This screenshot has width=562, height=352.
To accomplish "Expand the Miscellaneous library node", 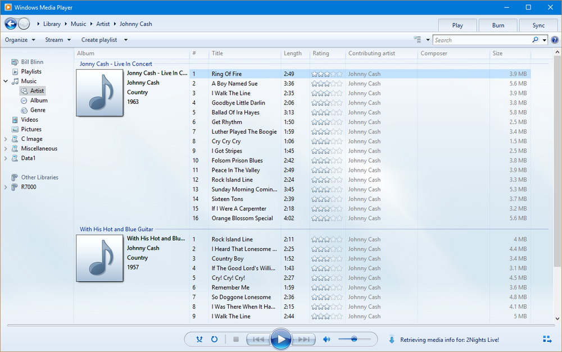I will (6, 149).
